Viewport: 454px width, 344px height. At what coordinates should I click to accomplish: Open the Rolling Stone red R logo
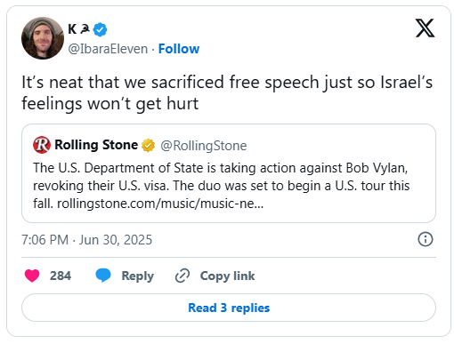[42, 145]
